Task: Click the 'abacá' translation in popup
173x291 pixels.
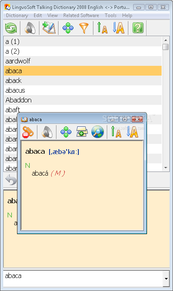Action: pyautogui.click(x=40, y=173)
